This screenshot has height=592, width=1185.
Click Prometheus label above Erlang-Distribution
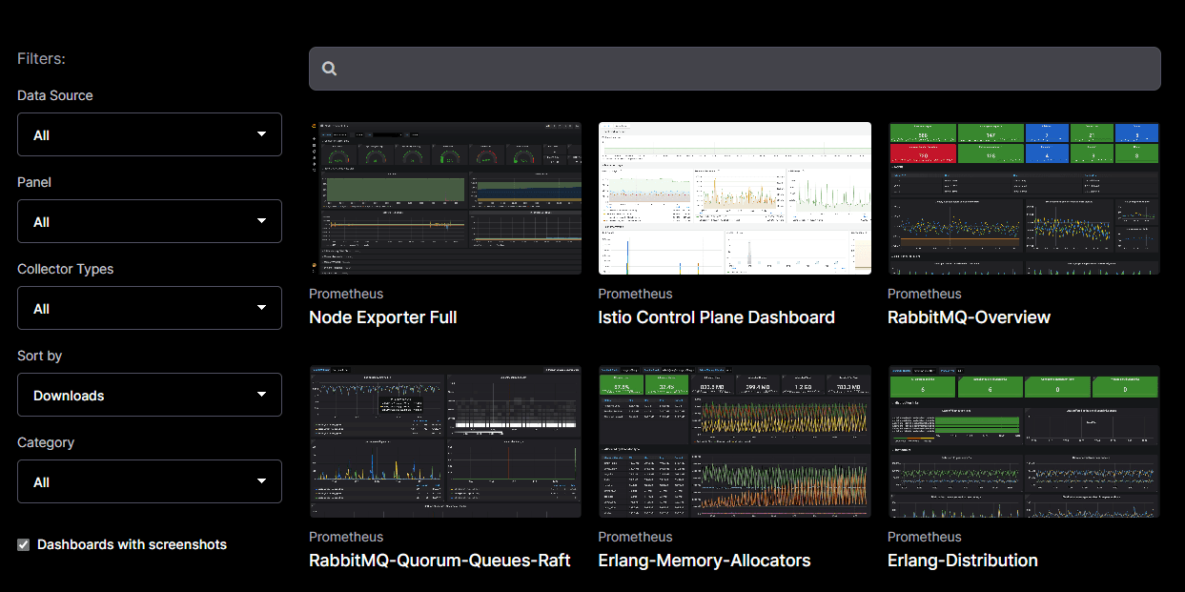tap(925, 537)
